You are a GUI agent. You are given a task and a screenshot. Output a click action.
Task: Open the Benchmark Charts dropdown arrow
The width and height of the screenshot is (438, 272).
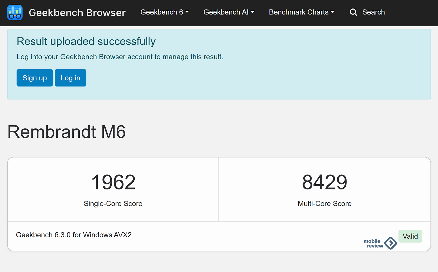[x=332, y=12]
